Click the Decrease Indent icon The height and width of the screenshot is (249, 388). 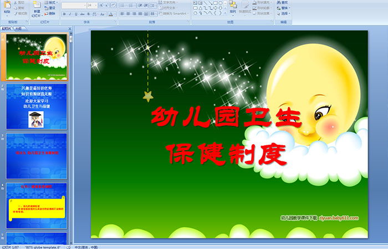pos(140,5)
